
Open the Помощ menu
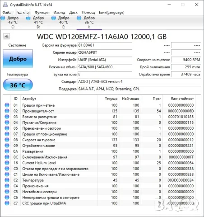pyautogui.click(x=88, y=12)
